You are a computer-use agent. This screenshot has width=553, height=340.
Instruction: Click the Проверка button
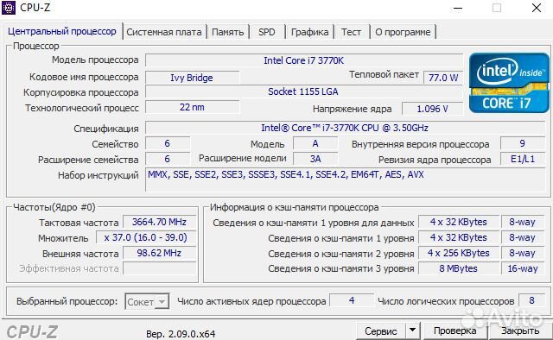tap(455, 331)
